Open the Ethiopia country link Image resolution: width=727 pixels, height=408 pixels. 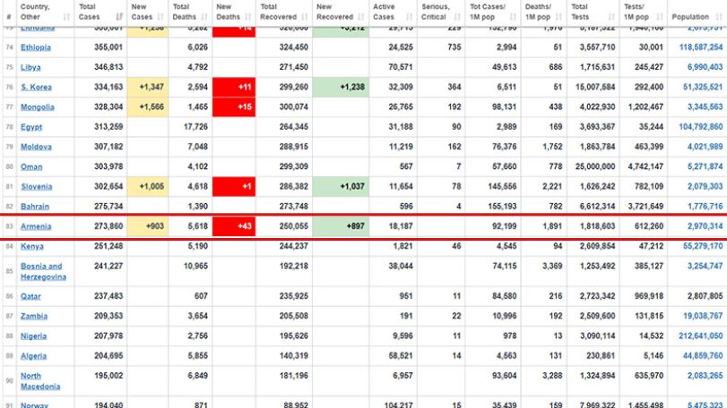pos(36,47)
